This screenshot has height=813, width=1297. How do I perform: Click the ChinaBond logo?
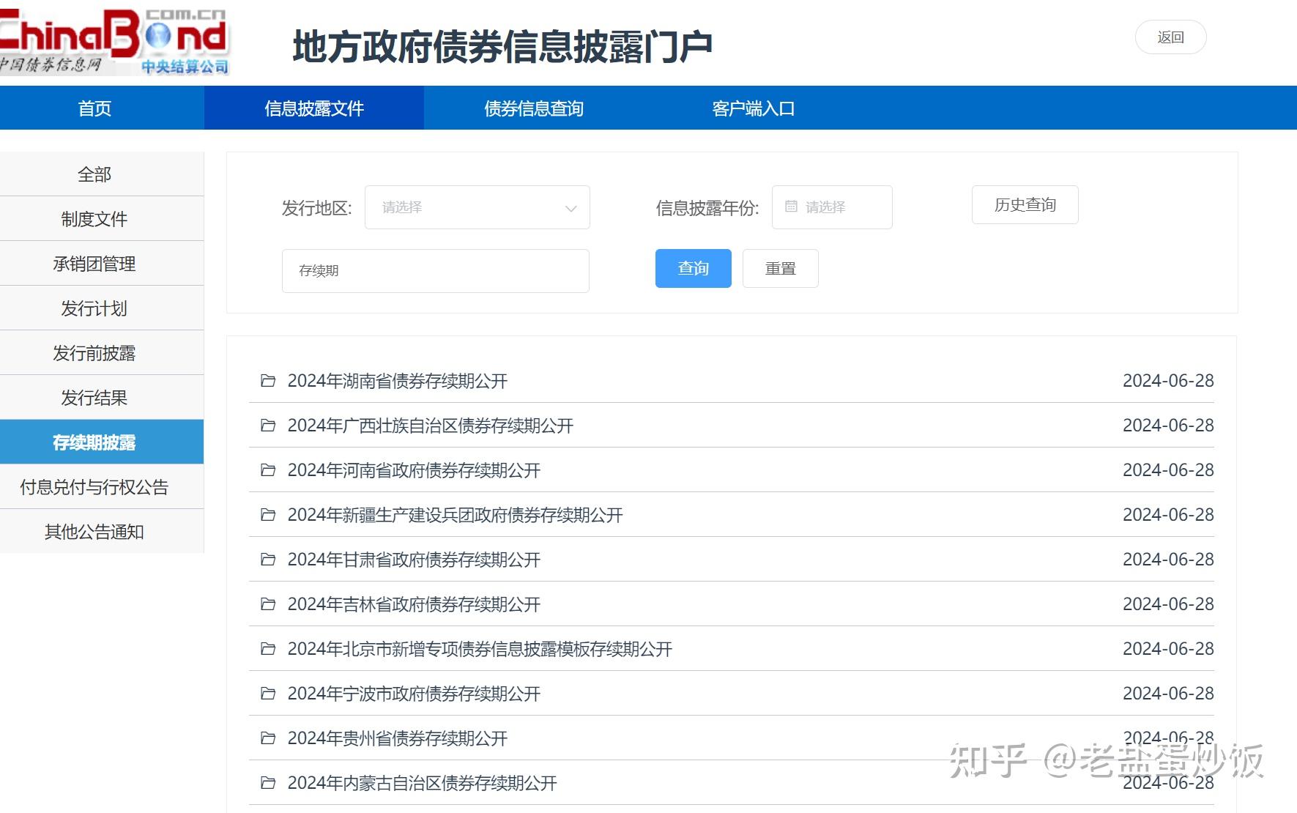coord(114,41)
